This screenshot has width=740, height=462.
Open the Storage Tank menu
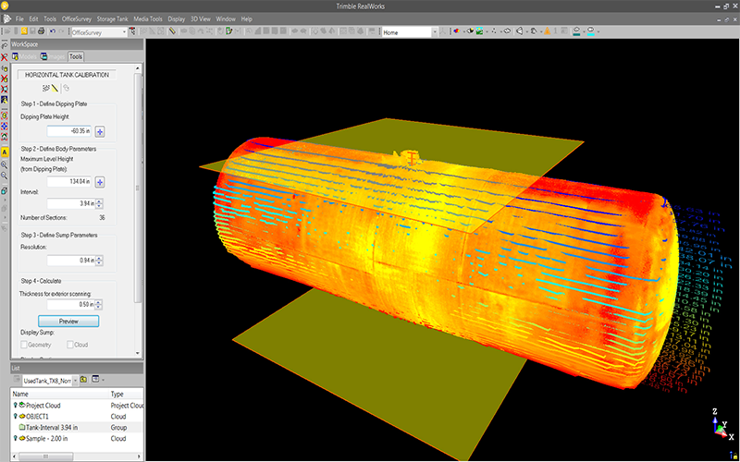pos(112,18)
